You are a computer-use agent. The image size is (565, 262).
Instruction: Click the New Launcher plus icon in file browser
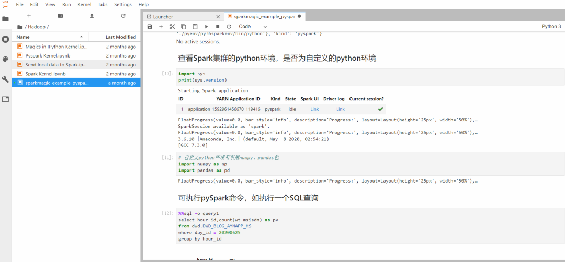point(29,16)
